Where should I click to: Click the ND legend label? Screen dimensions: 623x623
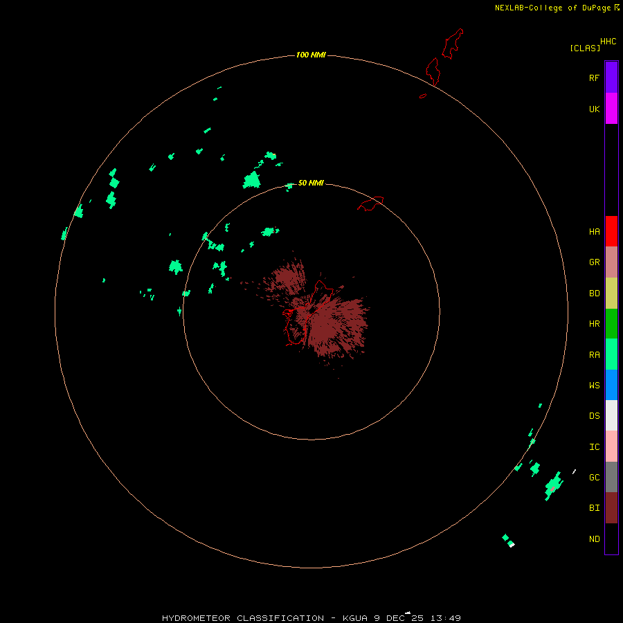(x=594, y=539)
